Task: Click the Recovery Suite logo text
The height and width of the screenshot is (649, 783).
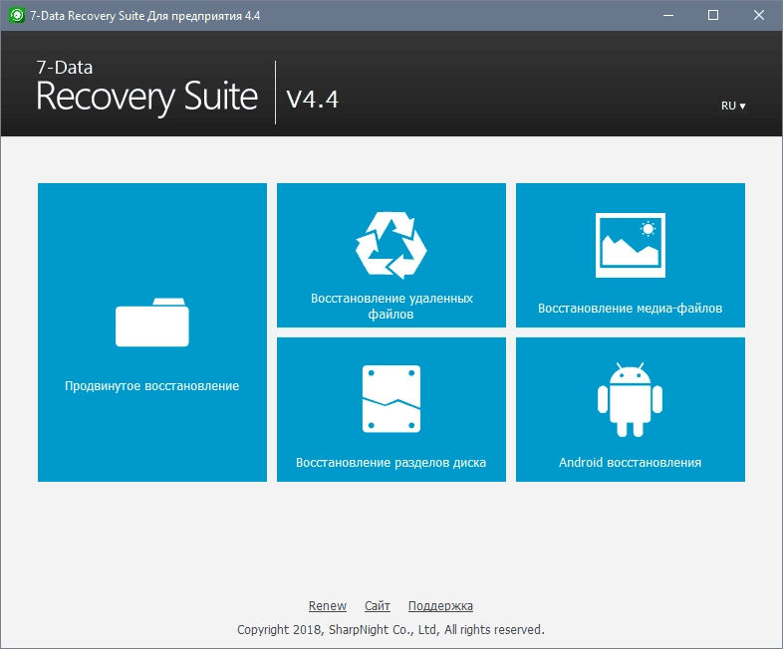Action: [x=146, y=97]
